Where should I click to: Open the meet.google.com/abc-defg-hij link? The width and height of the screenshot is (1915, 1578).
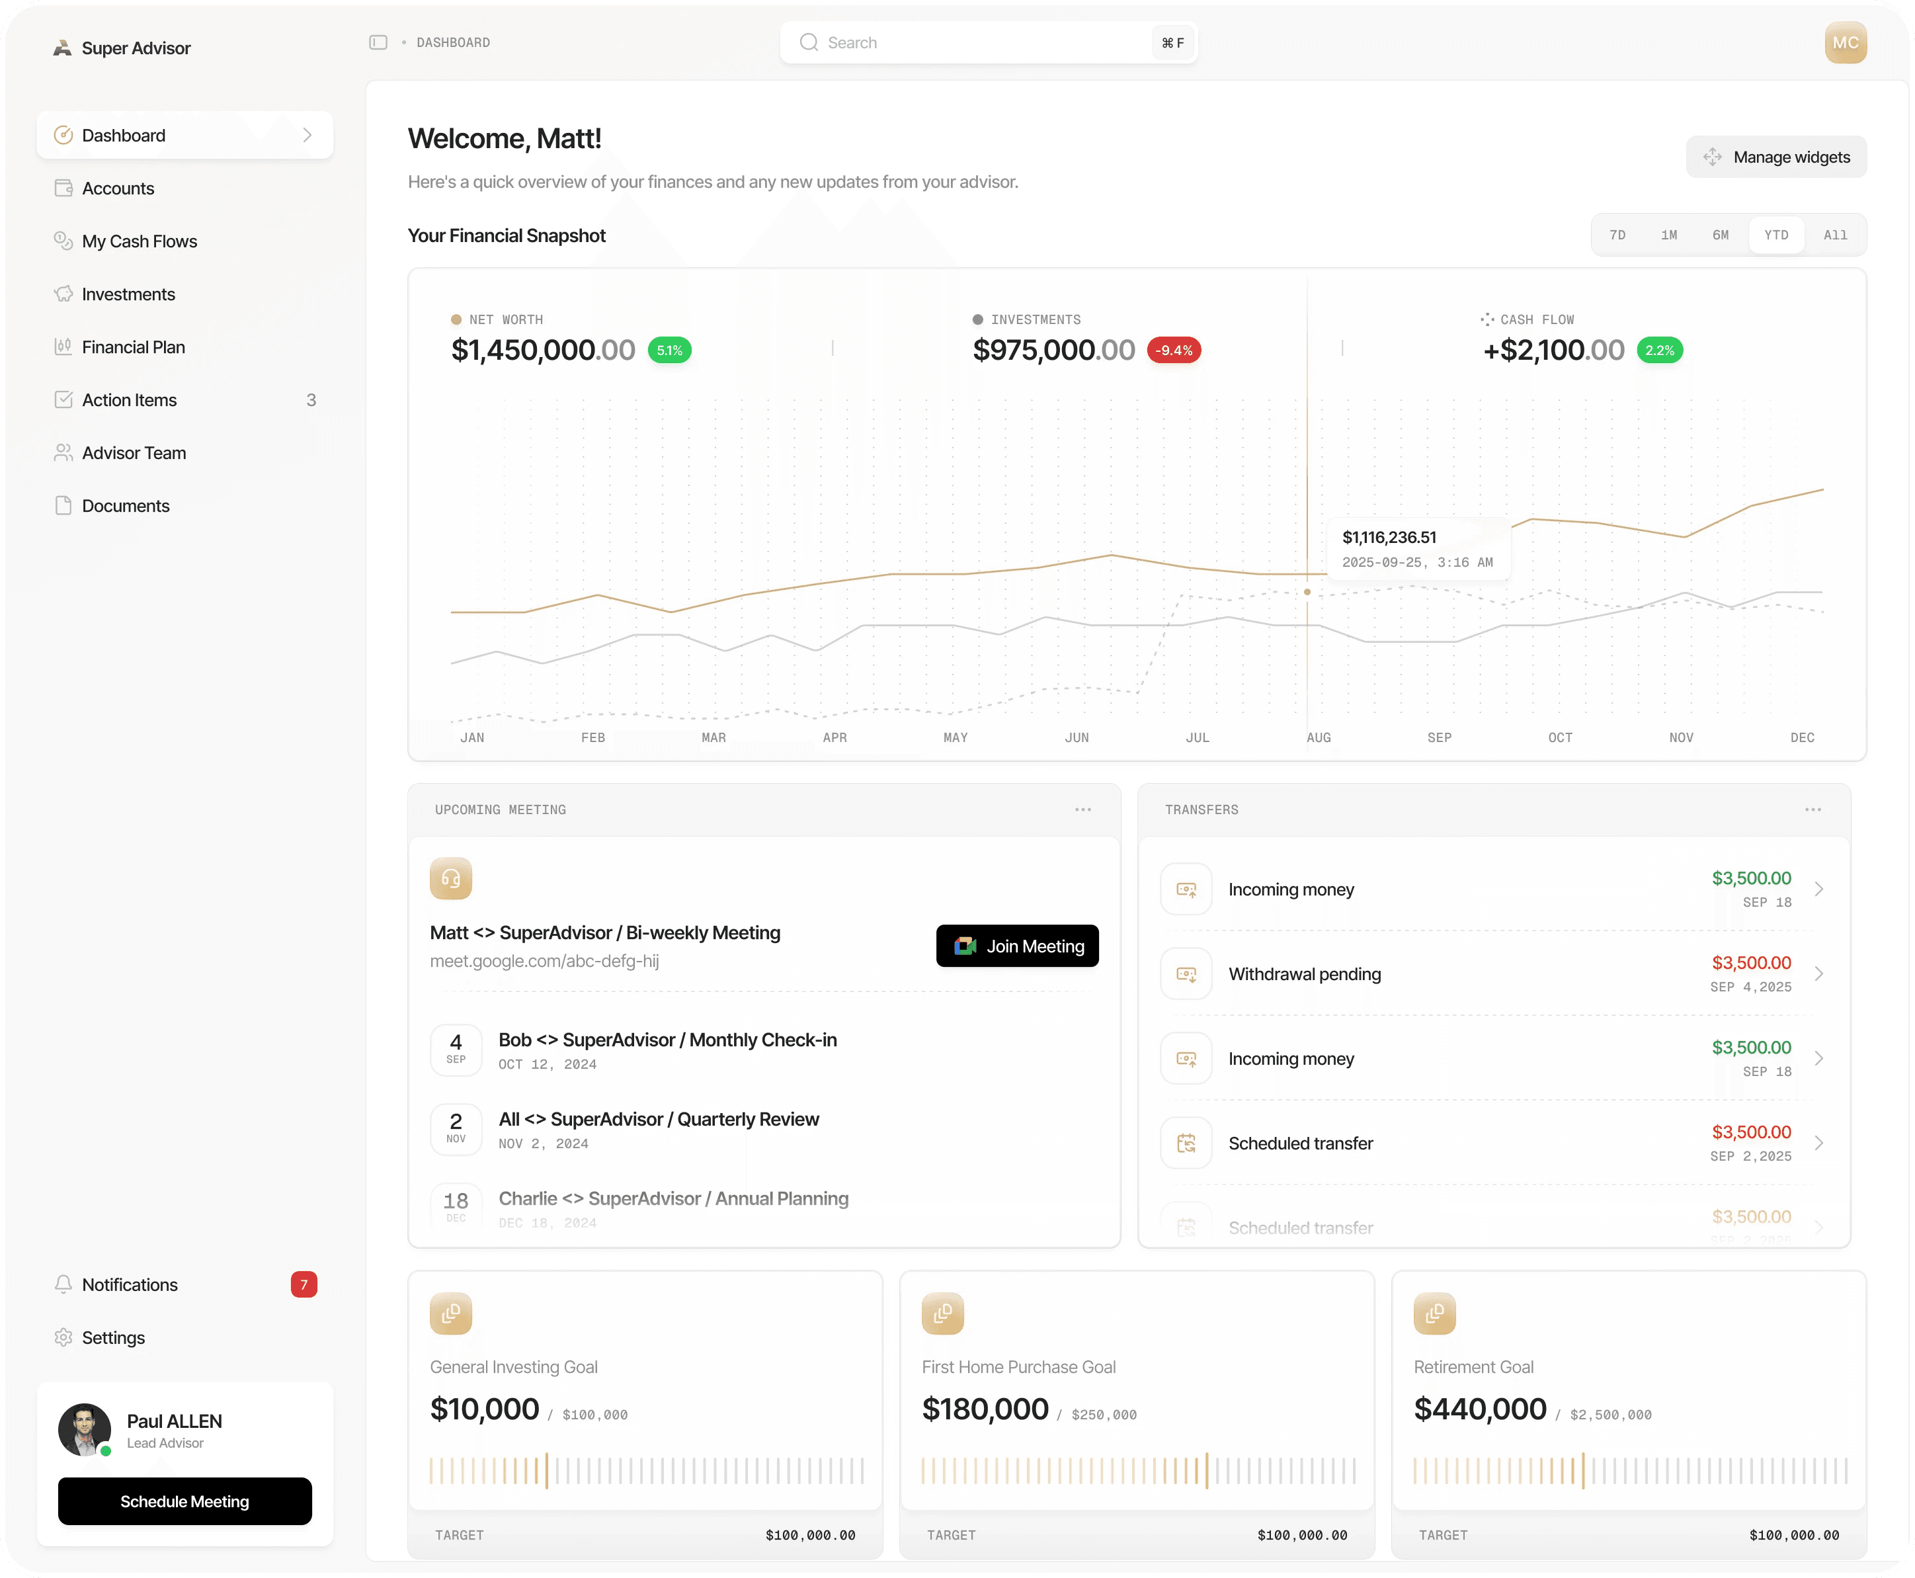pyautogui.click(x=544, y=961)
